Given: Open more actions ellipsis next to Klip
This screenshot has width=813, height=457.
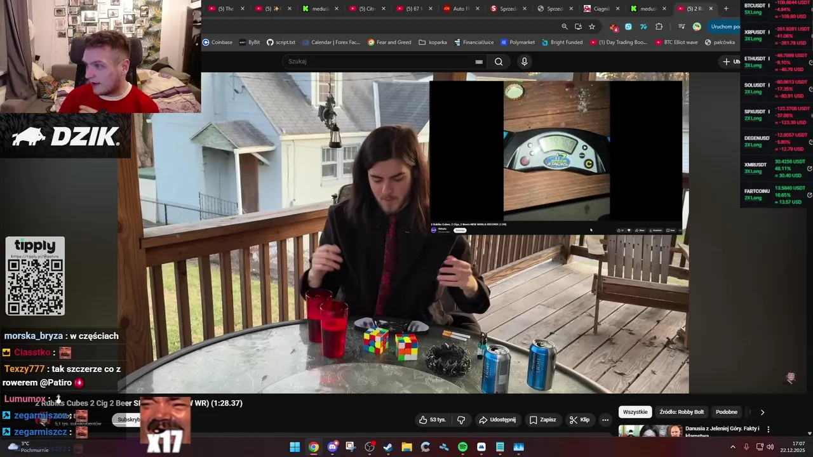Looking at the screenshot, I should pyautogui.click(x=605, y=420).
